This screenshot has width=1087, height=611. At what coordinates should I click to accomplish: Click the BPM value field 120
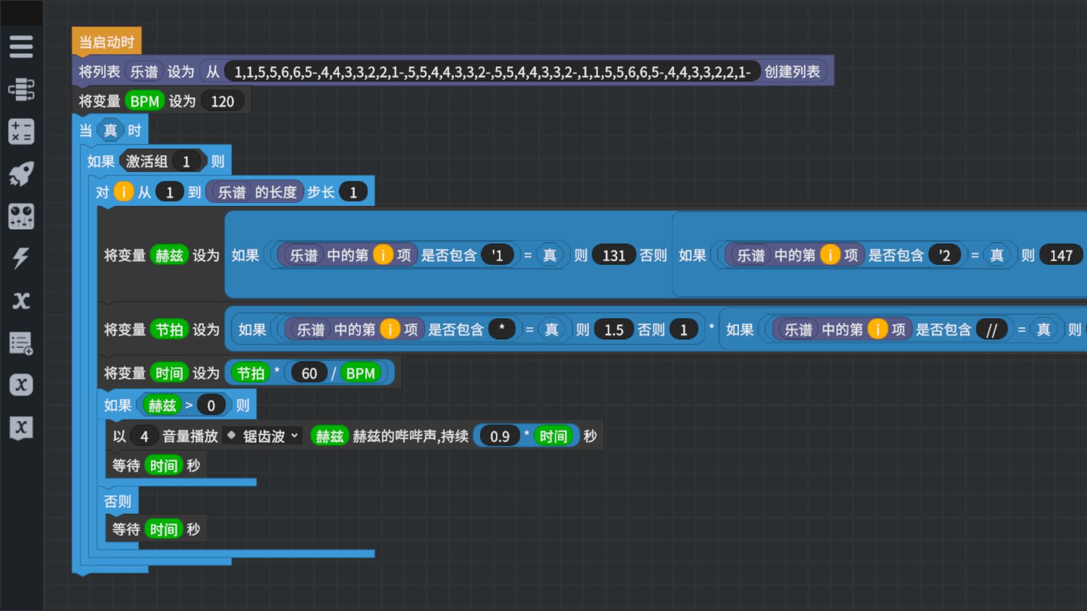click(222, 101)
